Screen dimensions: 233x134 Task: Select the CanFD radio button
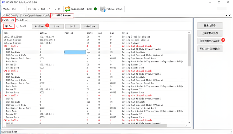[18, 27]
